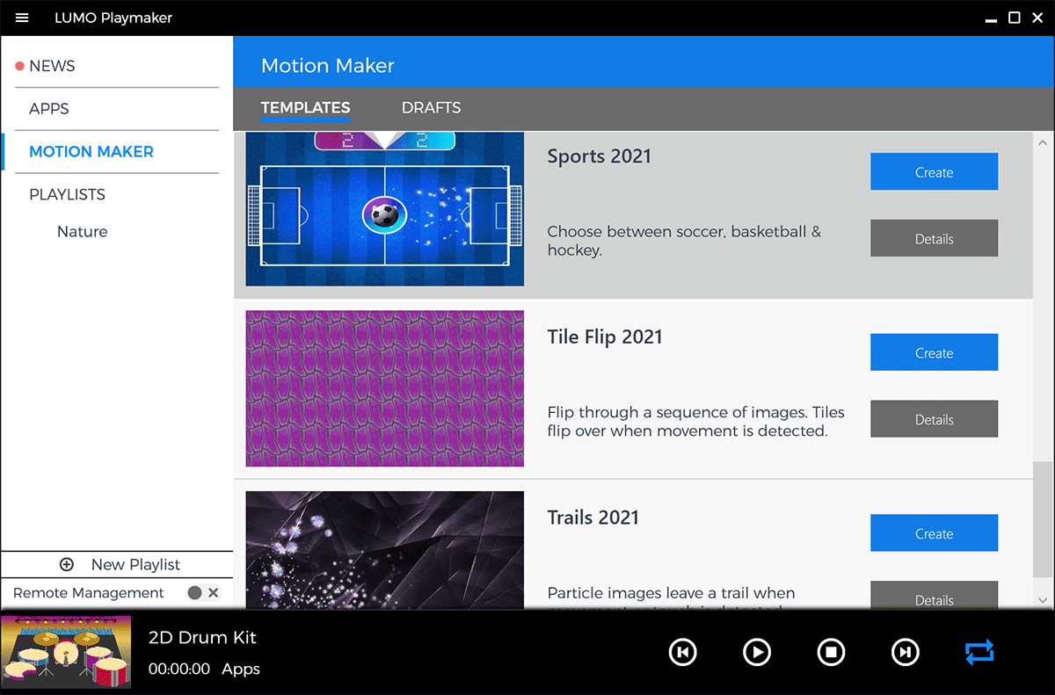Click the plus icon beside New Playlist
Screen dimensions: 1055x695
(66, 565)
